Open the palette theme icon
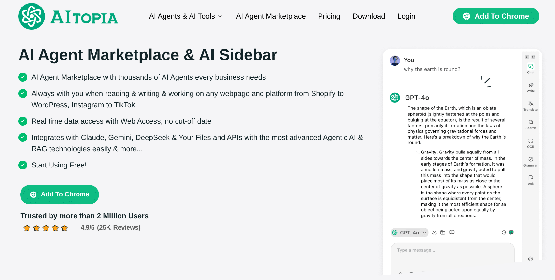The height and width of the screenshot is (280, 555). [531, 259]
